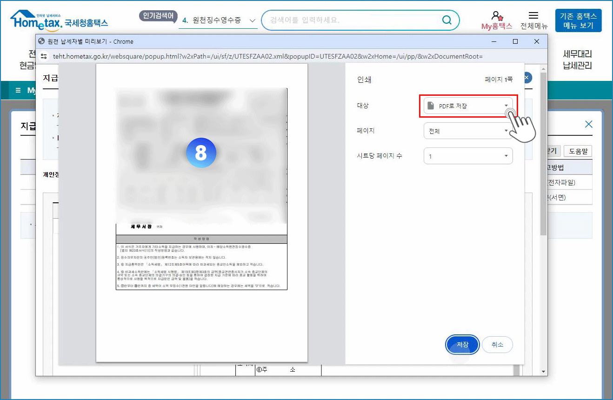The image size is (613, 400).
Task: Click the Chrome popup globe icon
Action: click(41, 41)
